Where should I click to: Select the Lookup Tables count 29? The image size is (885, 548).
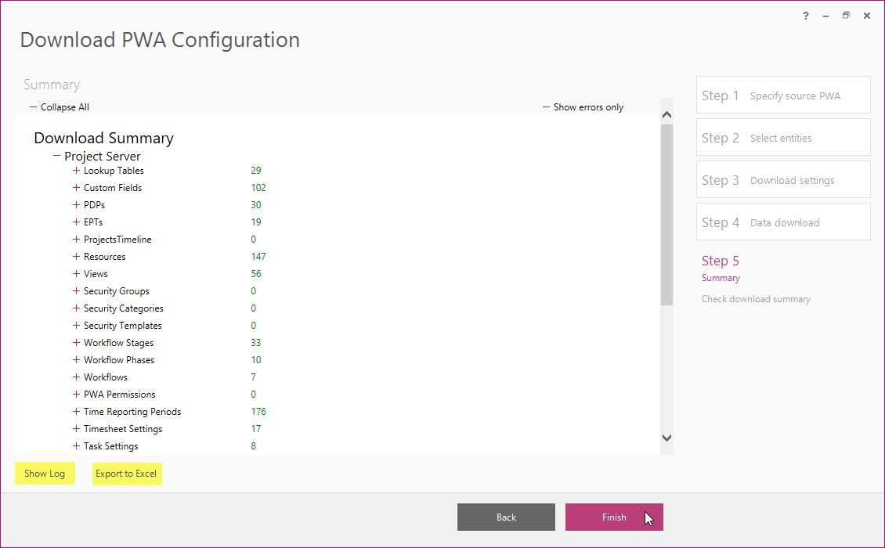(x=256, y=171)
